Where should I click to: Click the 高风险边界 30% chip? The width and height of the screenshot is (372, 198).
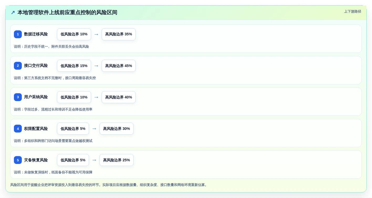(117, 129)
